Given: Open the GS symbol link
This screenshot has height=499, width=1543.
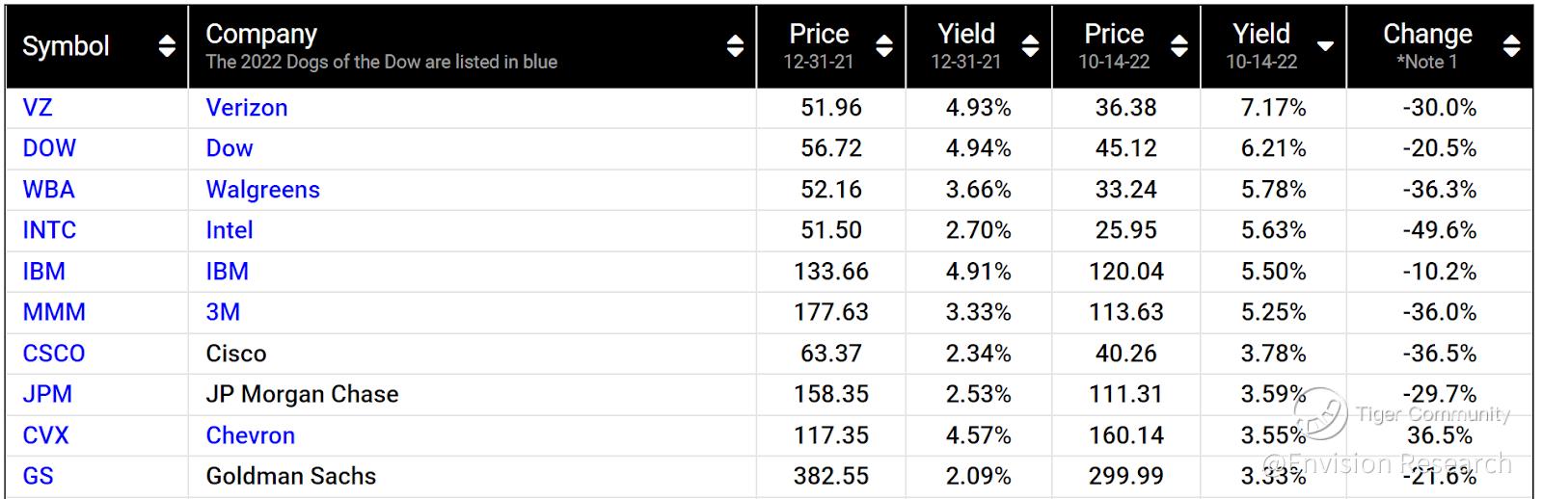Looking at the screenshot, I should [38, 476].
